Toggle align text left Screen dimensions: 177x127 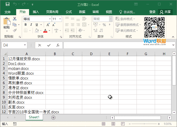(x=67, y=25)
